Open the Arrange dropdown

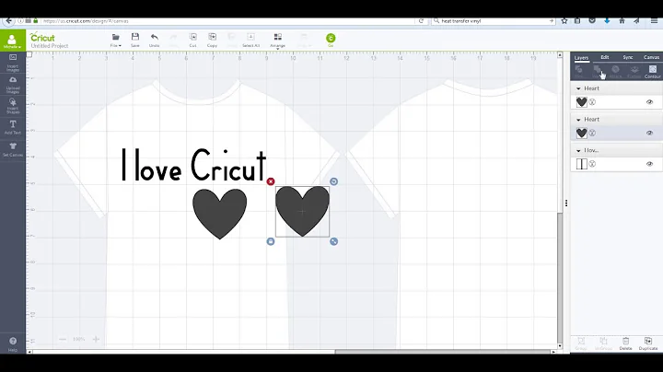[x=278, y=41]
